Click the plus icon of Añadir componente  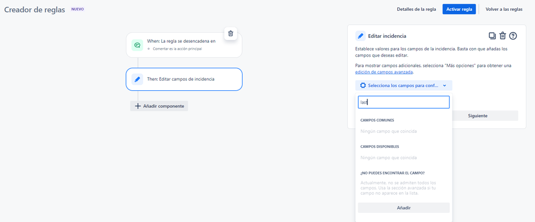[x=138, y=106]
